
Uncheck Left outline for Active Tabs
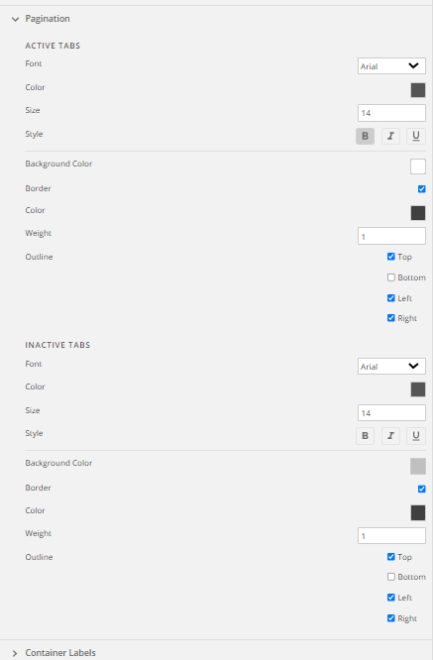(391, 298)
